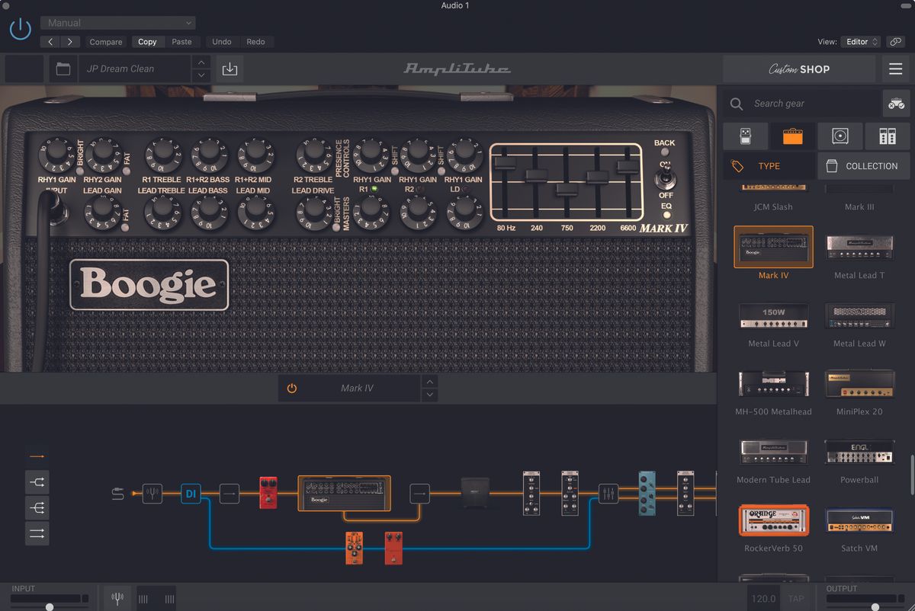Click the main power button top left
The image size is (915, 611).
21,29
